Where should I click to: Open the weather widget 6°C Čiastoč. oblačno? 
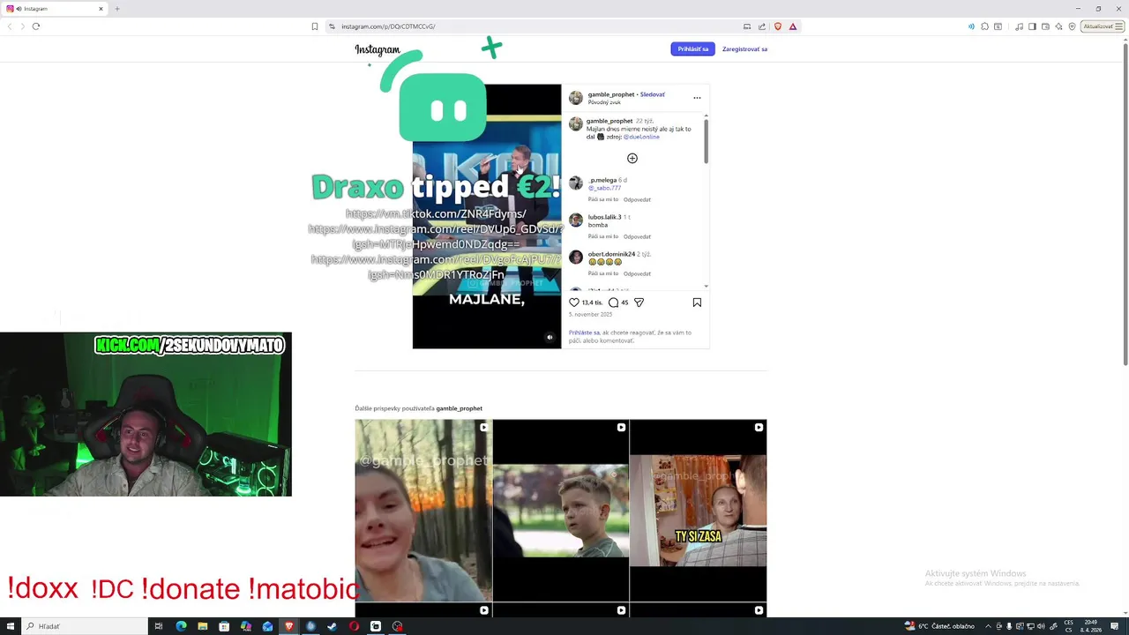[x=940, y=626]
